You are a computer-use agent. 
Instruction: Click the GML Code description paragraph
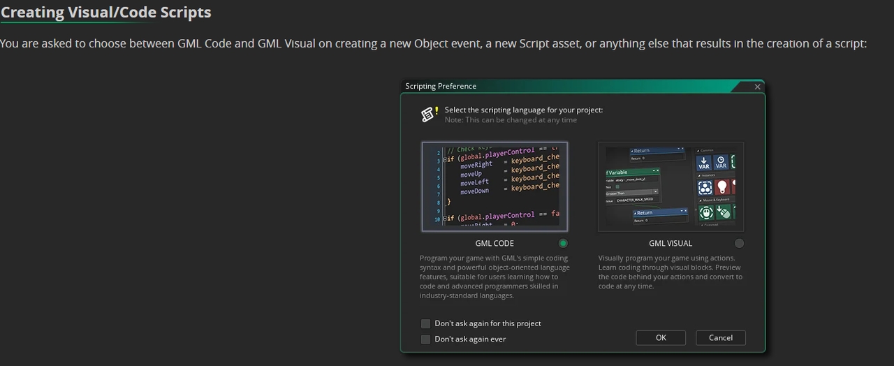494,277
